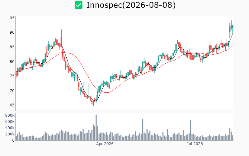Click the 200k volume axis label
This screenshot has height=156, width=249.
tap(10, 134)
